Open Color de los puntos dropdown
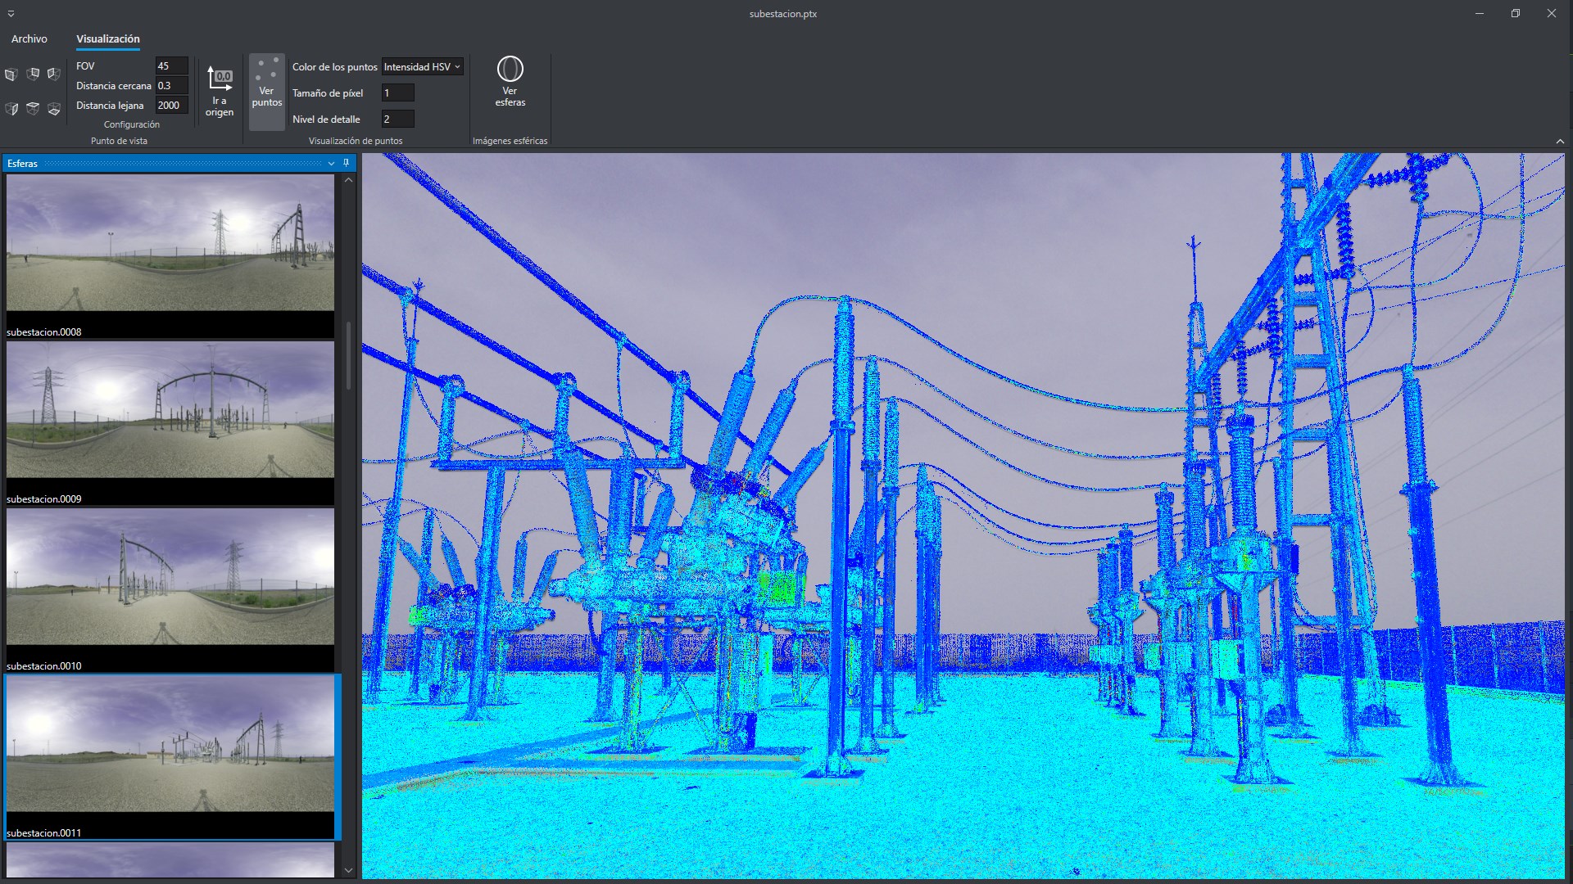Viewport: 1573px width, 884px height. (422, 67)
